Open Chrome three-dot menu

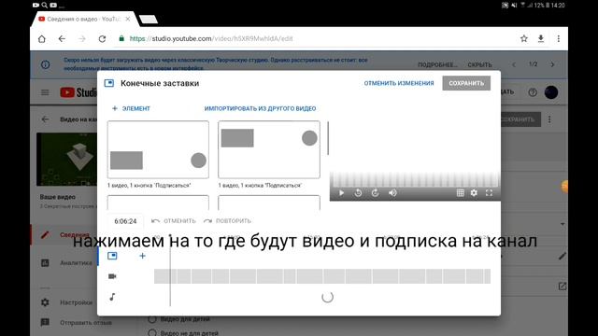[559, 38]
